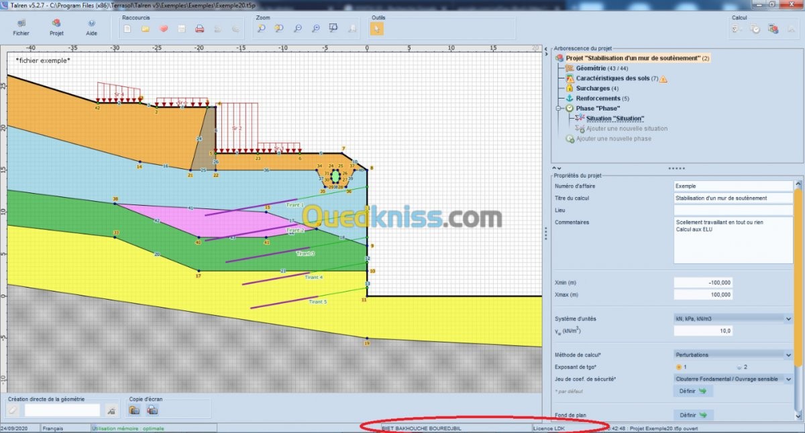Collapse the Phase "Phase" tree node
Viewport: 805px width, 433px height.
(559, 109)
